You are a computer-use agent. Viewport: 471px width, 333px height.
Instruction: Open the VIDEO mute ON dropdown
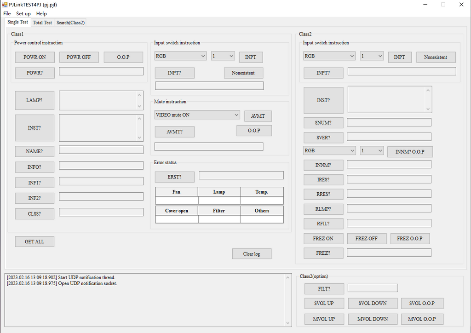pos(197,115)
